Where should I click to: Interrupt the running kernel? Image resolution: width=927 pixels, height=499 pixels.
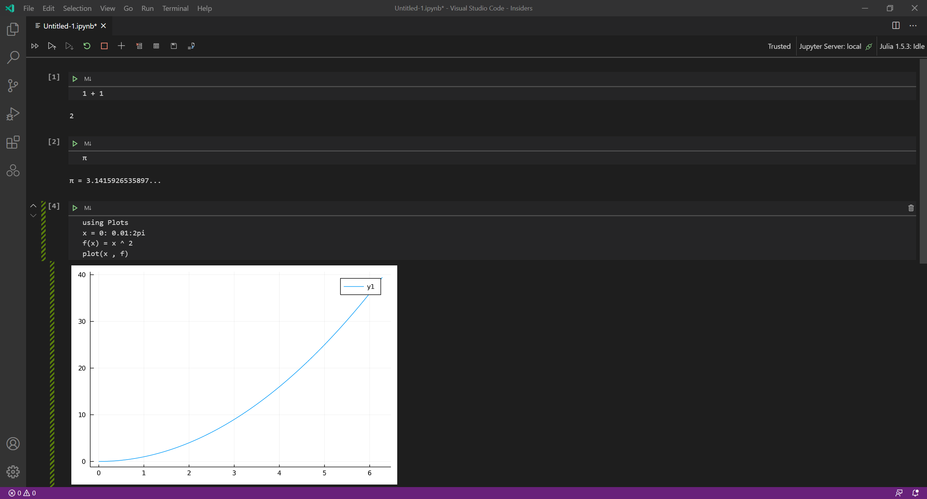point(104,46)
